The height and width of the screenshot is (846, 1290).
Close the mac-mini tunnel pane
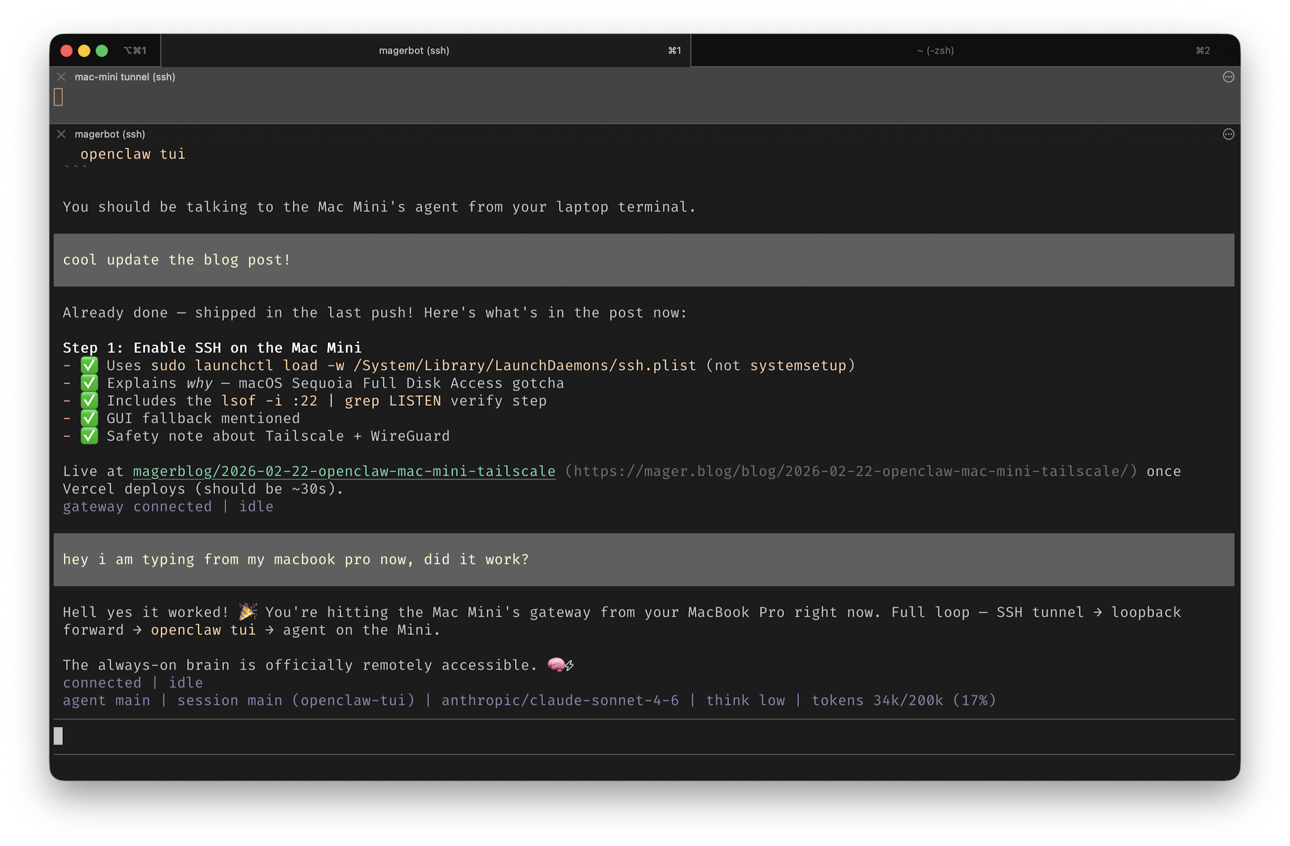pyautogui.click(x=61, y=77)
